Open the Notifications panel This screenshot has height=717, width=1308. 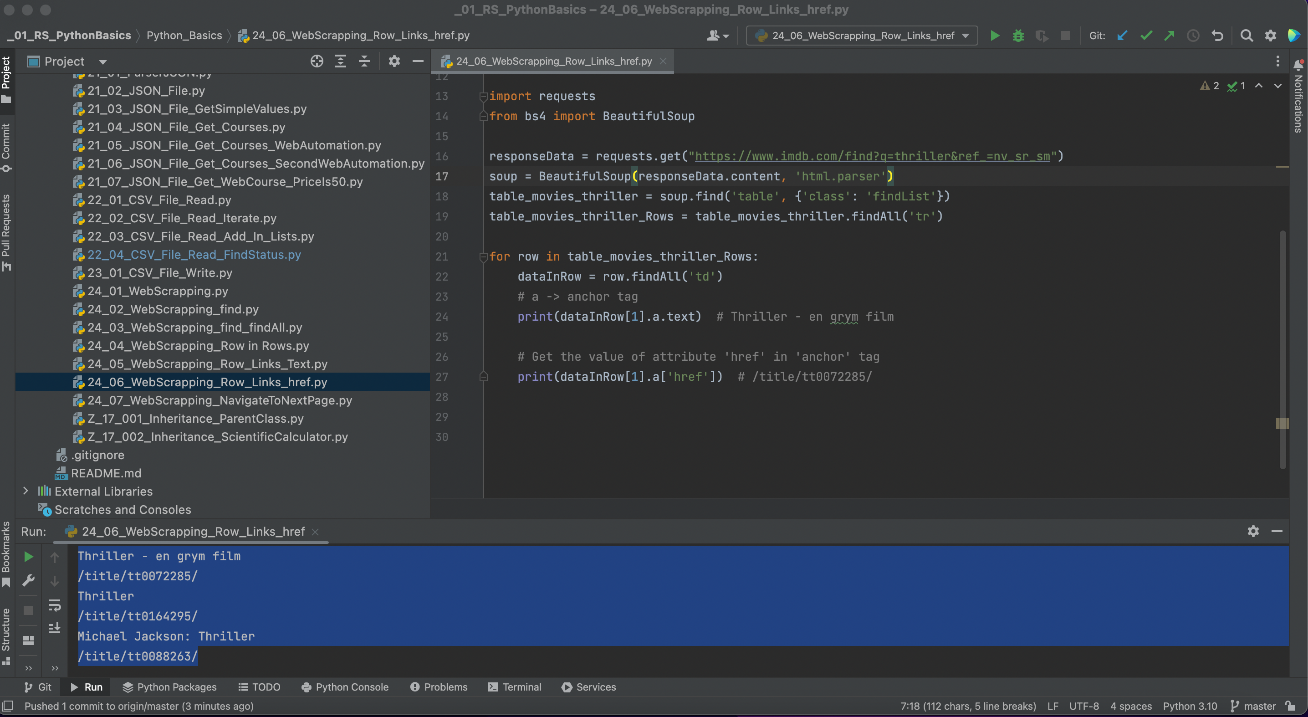(1299, 97)
